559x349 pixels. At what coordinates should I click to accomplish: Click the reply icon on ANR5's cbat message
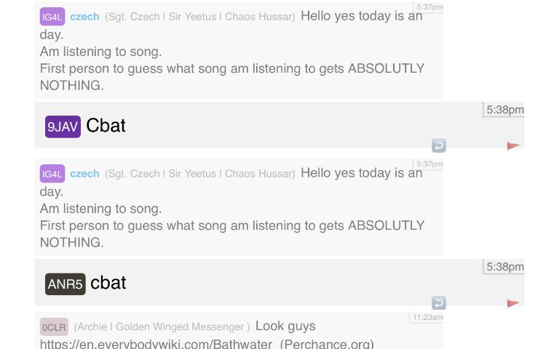coord(438,302)
